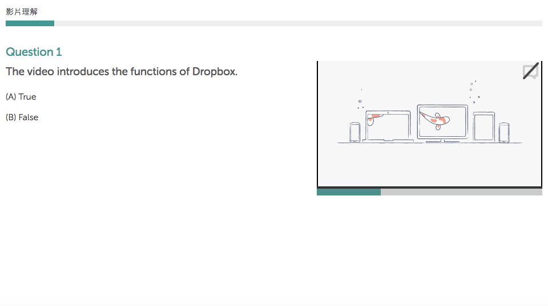Image resolution: width=548 pixels, height=306 pixels.
Task: Click the leftmost phone in the video
Action: pyautogui.click(x=354, y=133)
